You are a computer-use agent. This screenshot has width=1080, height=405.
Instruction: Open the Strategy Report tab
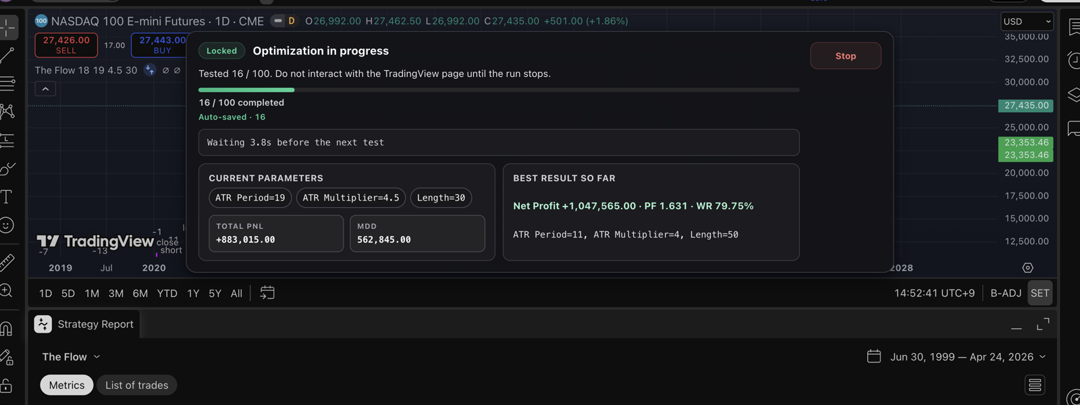point(84,324)
